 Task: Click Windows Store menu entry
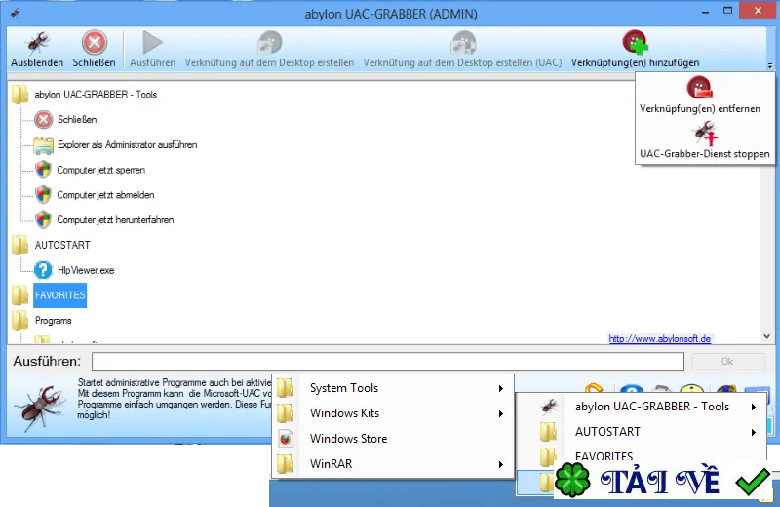pyautogui.click(x=393, y=439)
